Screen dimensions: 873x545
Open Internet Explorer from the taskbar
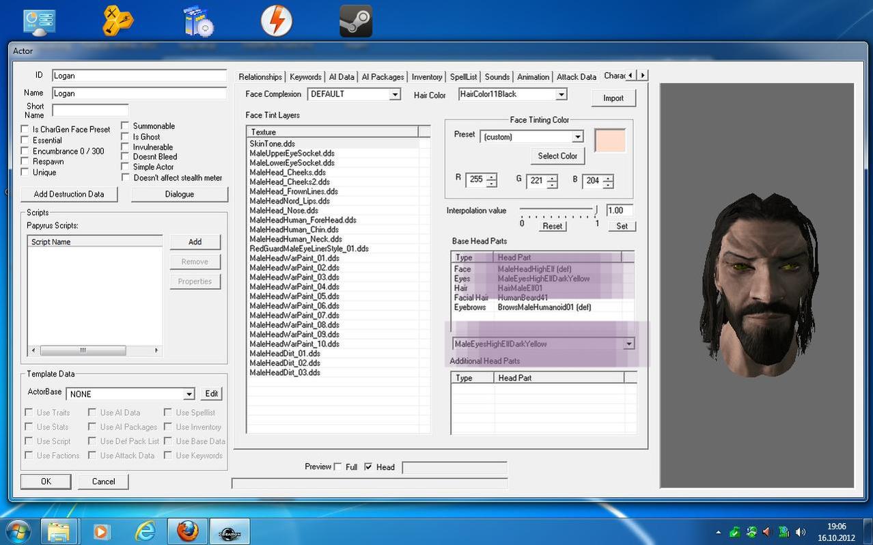(145, 531)
